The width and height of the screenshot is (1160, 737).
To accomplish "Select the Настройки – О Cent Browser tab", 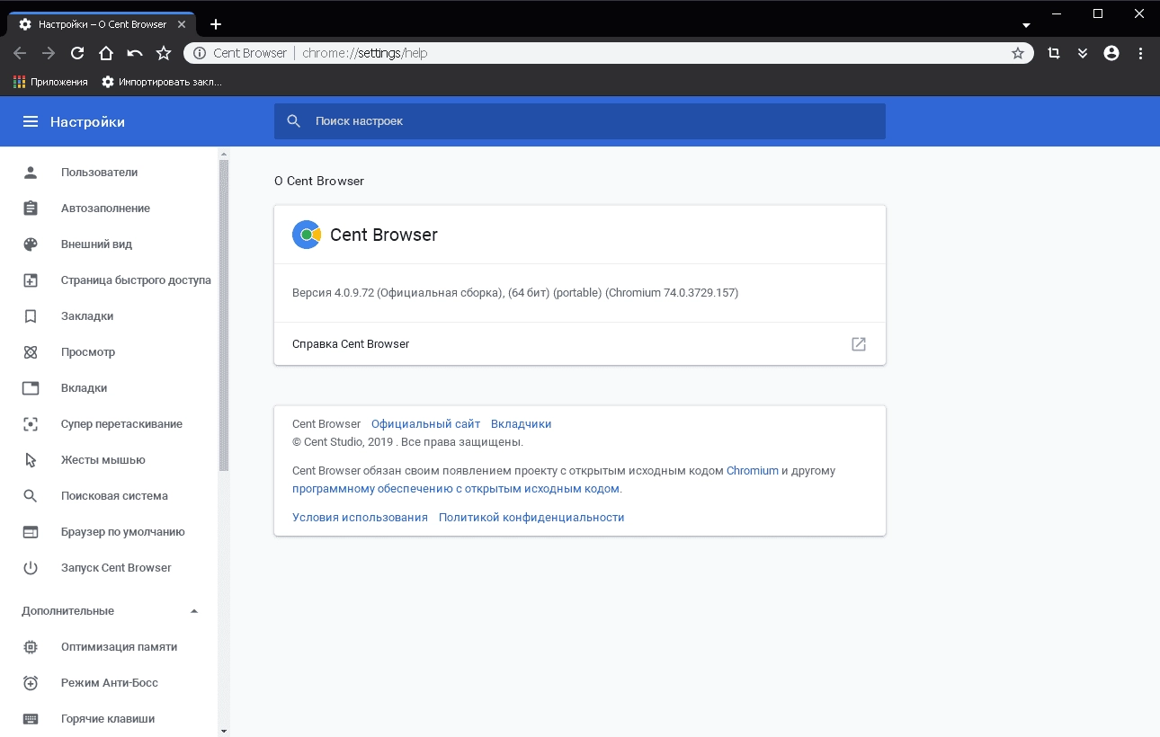I will click(101, 24).
